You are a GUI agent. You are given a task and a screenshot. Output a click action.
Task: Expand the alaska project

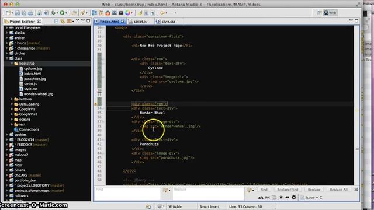pyautogui.click(x=7, y=33)
